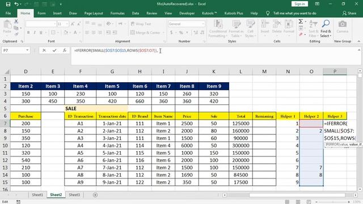The width and height of the screenshot is (363, 204).
Task: Open Ribbon Display Options icon
Action: pyautogui.click(x=317, y=4)
